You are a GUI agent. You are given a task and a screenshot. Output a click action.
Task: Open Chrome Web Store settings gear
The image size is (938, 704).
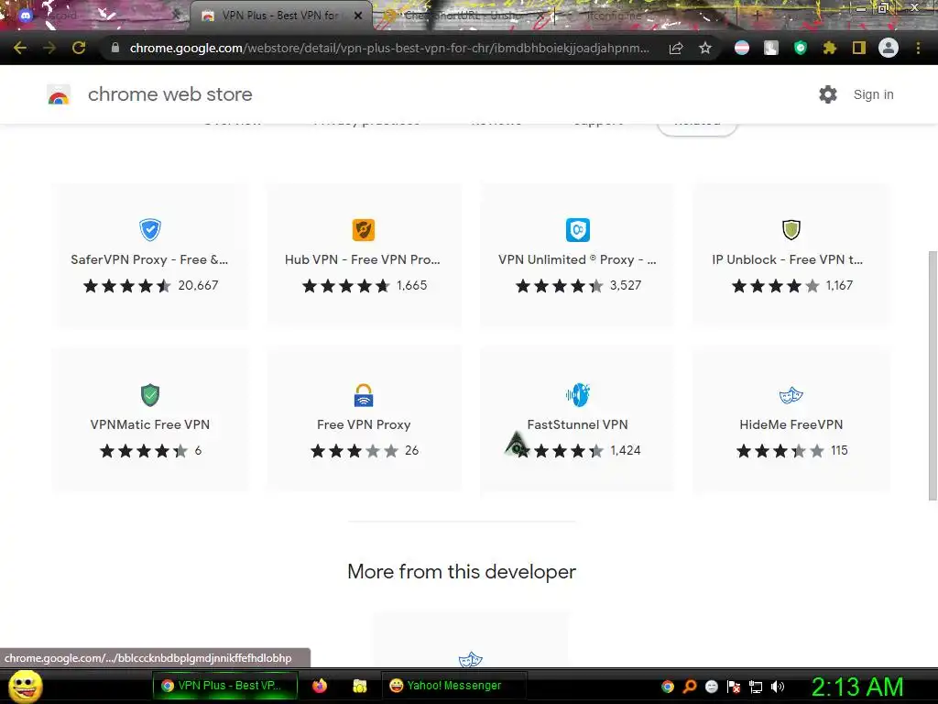point(828,94)
